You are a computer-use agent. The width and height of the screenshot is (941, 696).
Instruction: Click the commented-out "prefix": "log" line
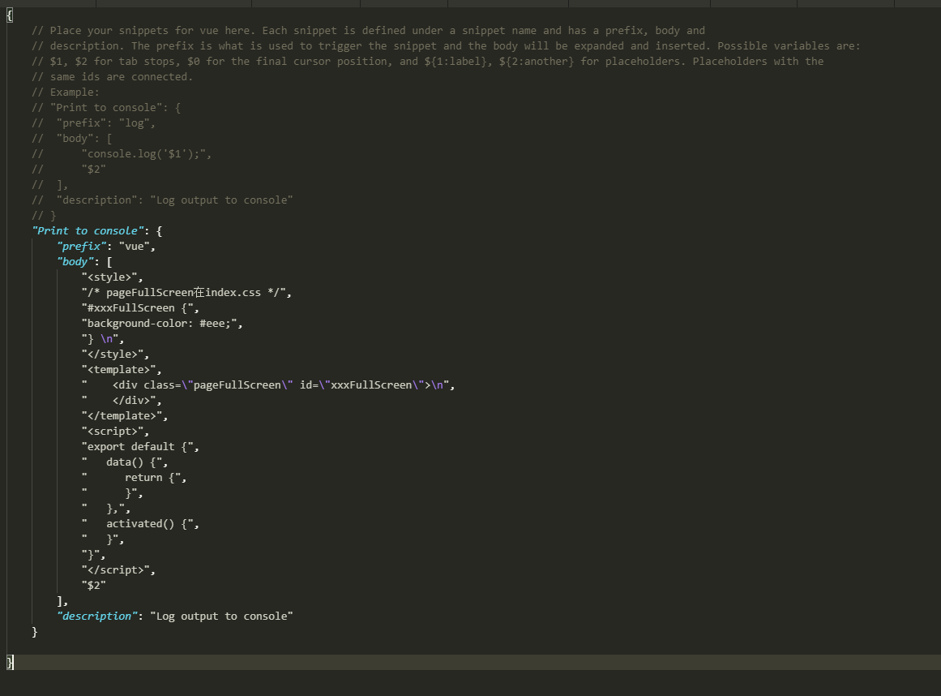point(94,123)
